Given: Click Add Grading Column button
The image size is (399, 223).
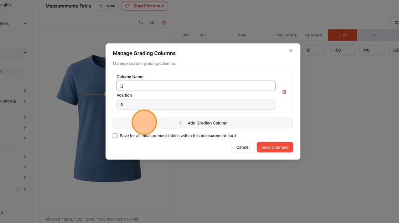Looking at the screenshot, I should point(203,123).
